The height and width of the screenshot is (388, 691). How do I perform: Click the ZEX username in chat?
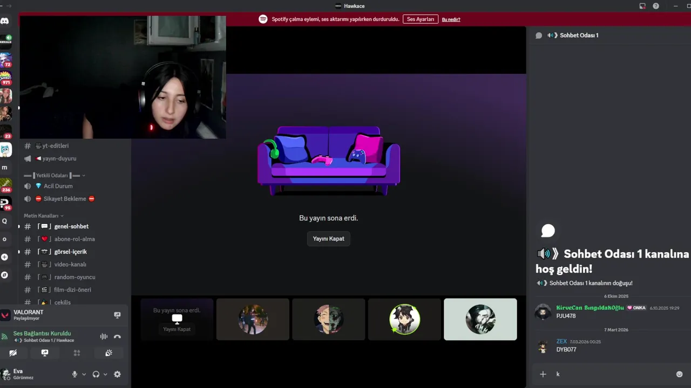click(561, 341)
